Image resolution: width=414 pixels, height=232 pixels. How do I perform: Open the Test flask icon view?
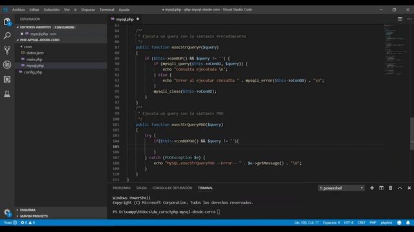[7, 93]
